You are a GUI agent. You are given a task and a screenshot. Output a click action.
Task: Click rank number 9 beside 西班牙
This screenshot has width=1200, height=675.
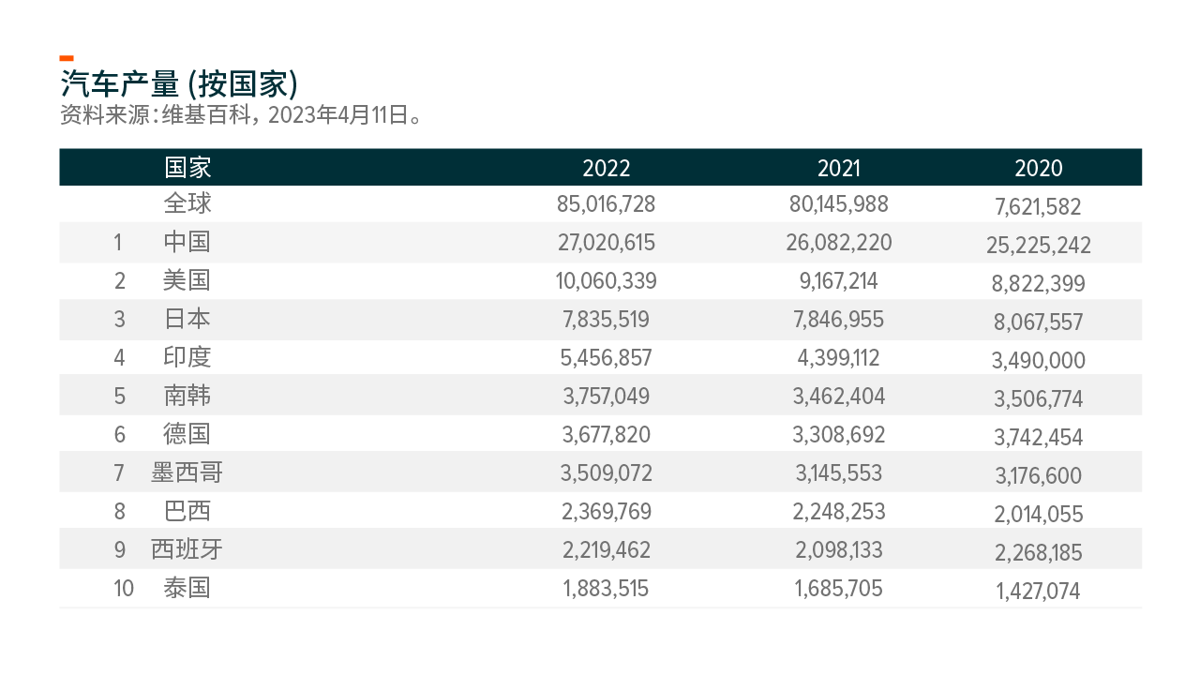[119, 550]
